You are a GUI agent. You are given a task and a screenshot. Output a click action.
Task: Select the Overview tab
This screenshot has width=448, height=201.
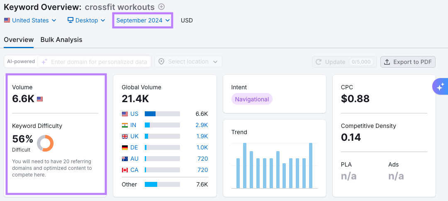(19, 40)
